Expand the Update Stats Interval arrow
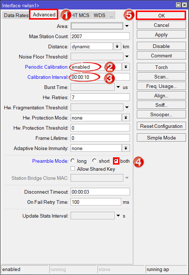189x275 pixels. click(118, 216)
